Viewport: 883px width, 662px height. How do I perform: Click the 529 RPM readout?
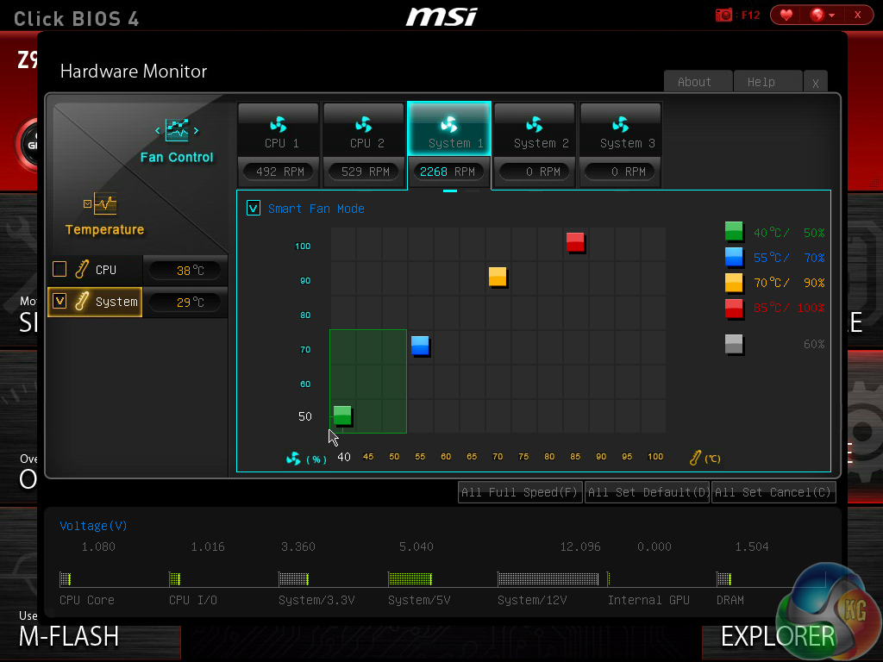coord(365,172)
